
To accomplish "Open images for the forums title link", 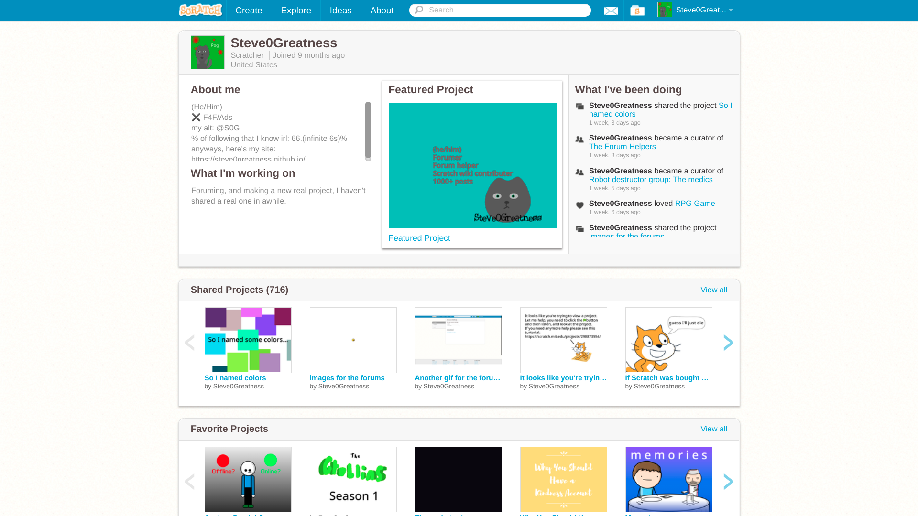I will click(347, 378).
